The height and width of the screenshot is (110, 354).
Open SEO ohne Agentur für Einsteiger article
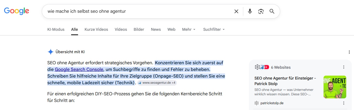[x=285, y=81]
